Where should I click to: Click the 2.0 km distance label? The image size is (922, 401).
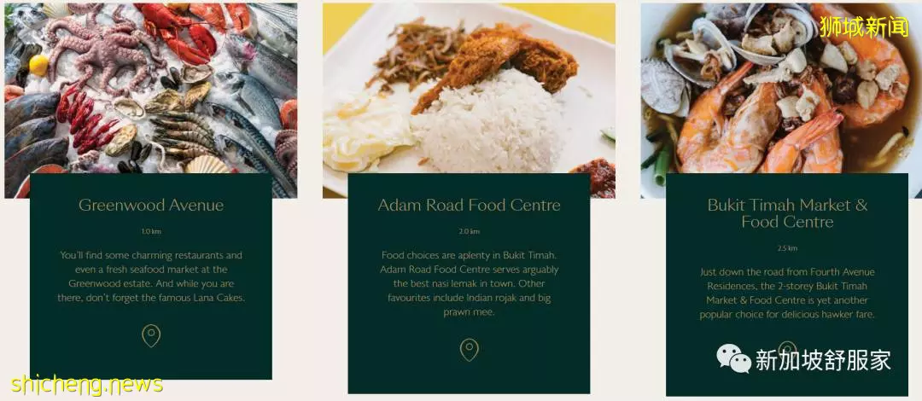[x=469, y=232]
